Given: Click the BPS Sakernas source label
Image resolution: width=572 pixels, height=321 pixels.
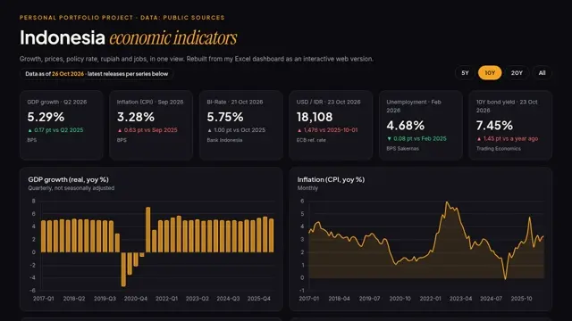Looking at the screenshot, I should 402,149.
